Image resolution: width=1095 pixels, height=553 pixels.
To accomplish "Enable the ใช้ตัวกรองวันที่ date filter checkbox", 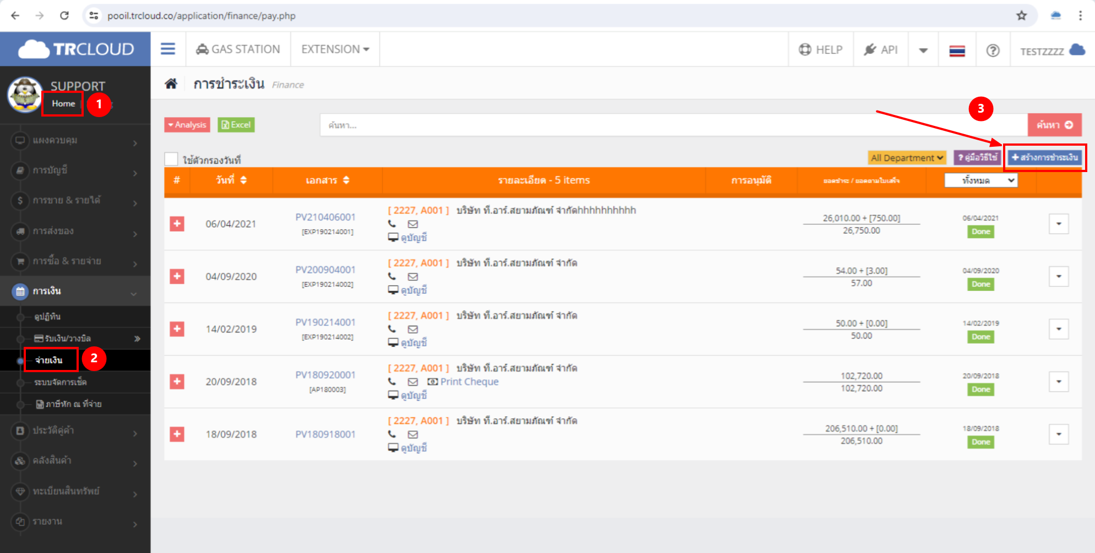I will 171,159.
